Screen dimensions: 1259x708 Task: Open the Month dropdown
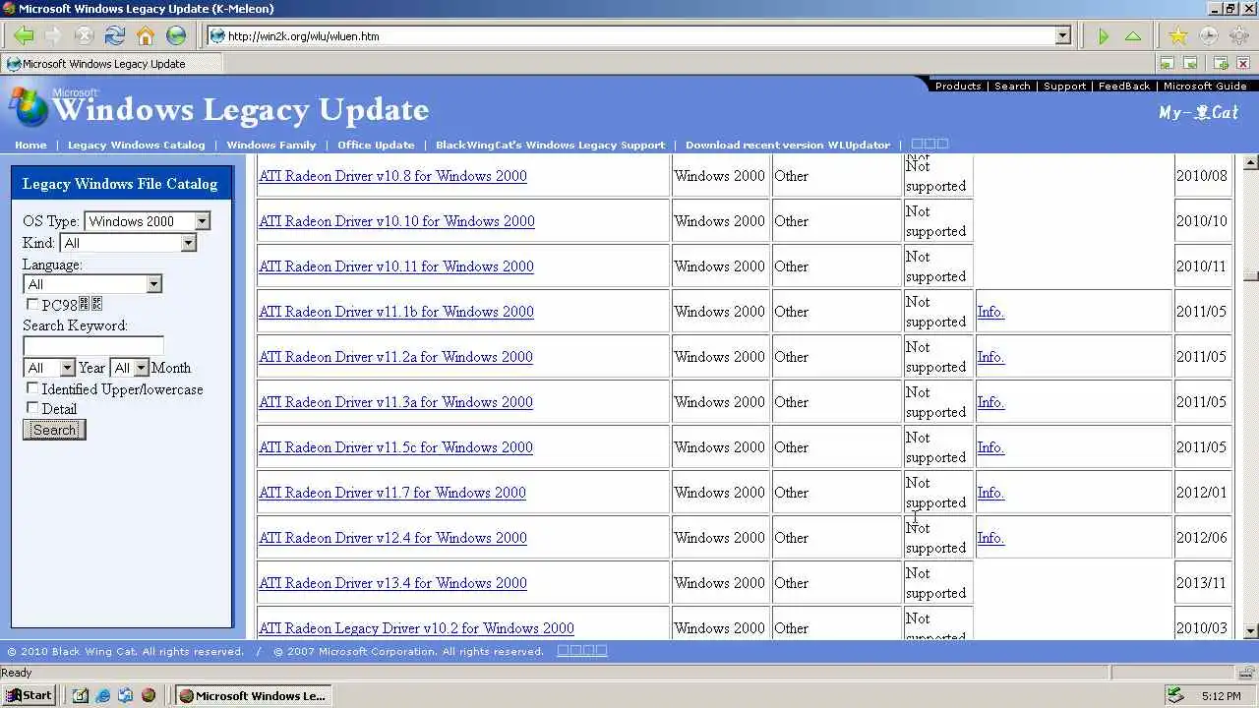click(x=141, y=368)
